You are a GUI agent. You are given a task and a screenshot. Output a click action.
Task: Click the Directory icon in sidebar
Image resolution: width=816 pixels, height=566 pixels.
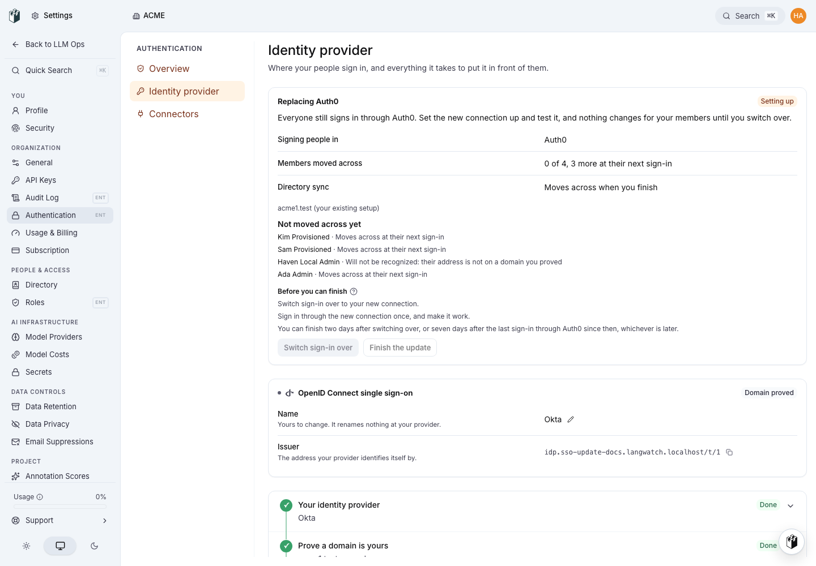pos(16,285)
